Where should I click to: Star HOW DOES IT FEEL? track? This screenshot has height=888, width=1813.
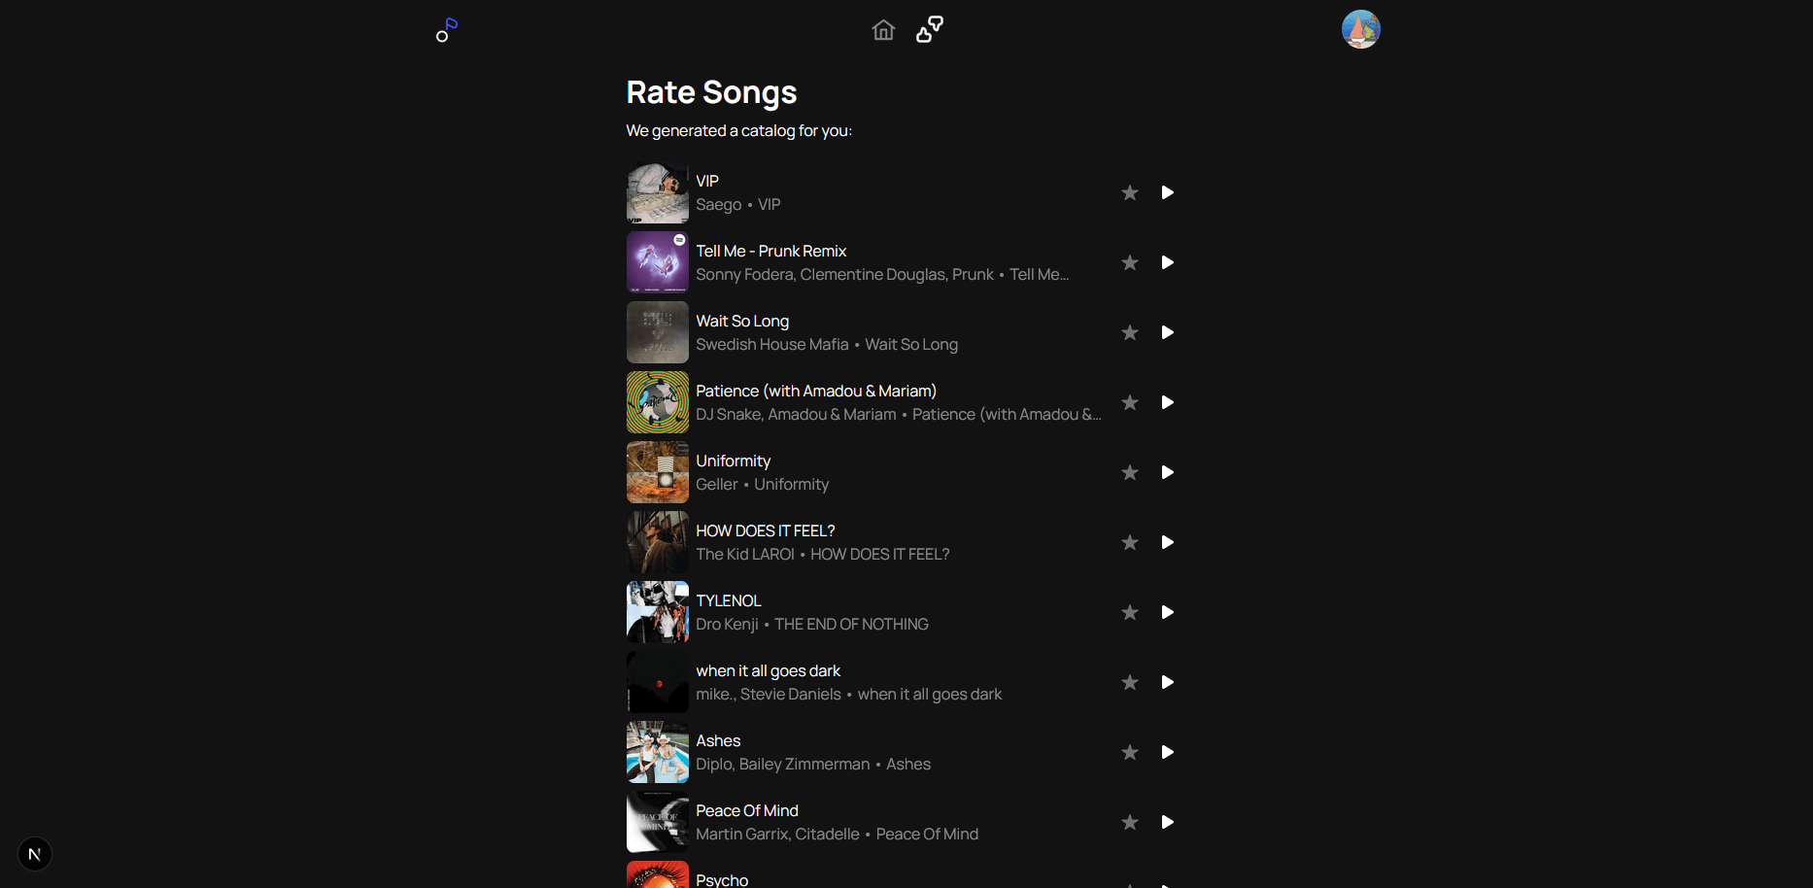click(x=1130, y=542)
